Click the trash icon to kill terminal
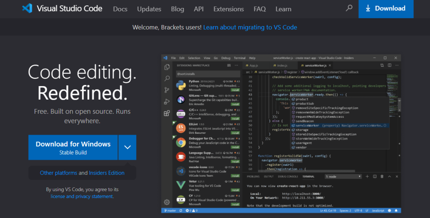Viewport: 430px width, 218px height. (x=382, y=177)
